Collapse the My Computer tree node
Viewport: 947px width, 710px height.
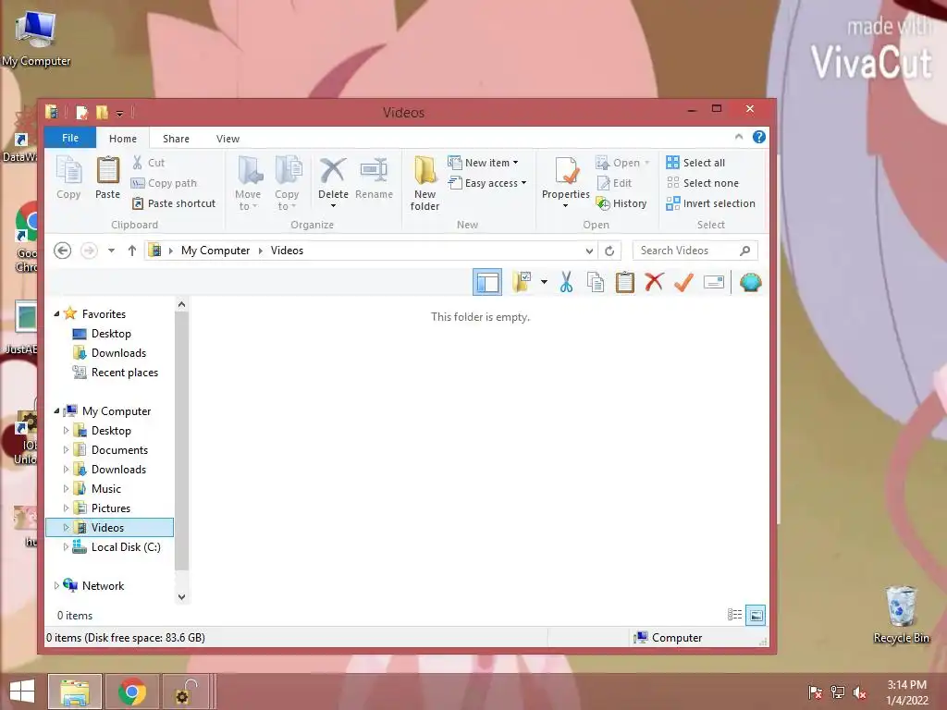(x=56, y=411)
